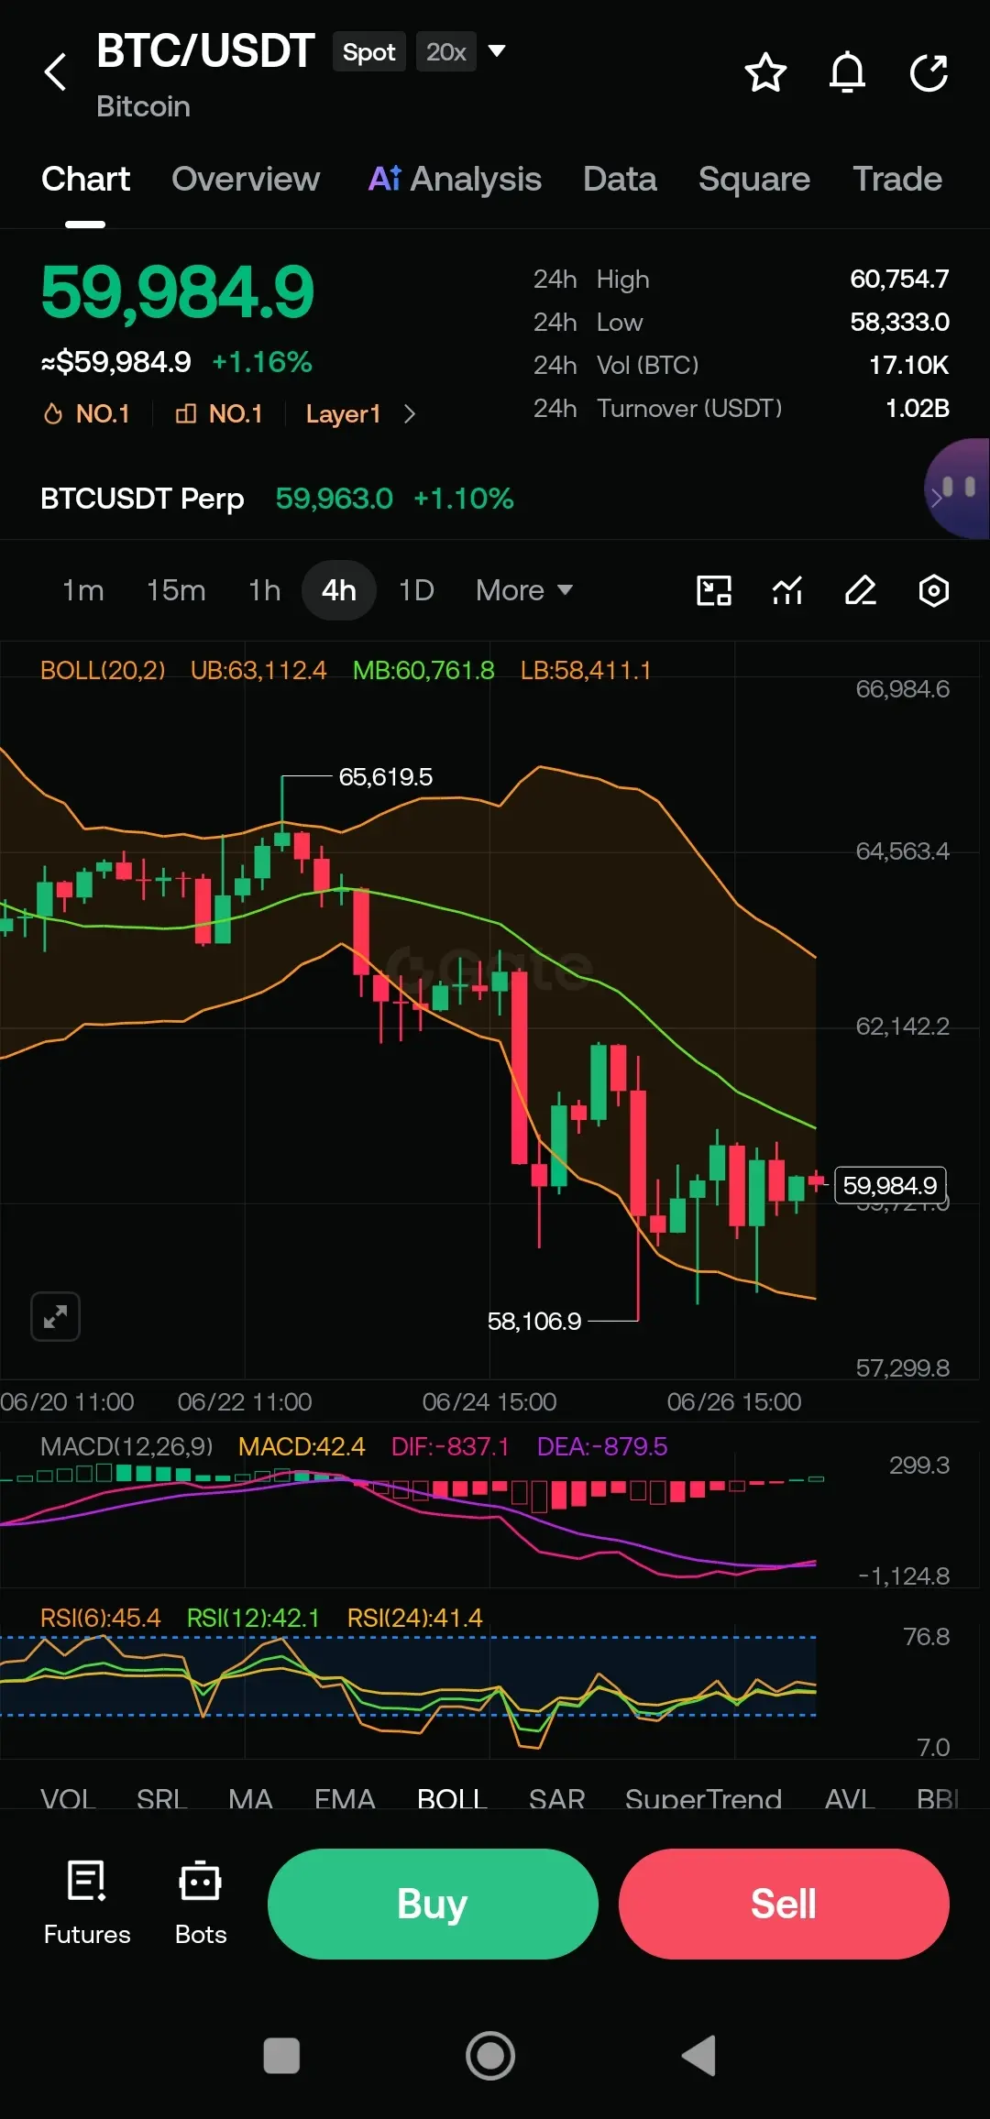Tap the current price marker 59,984.9 on axis
Image resolution: width=990 pixels, height=2119 pixels.
890,1185
